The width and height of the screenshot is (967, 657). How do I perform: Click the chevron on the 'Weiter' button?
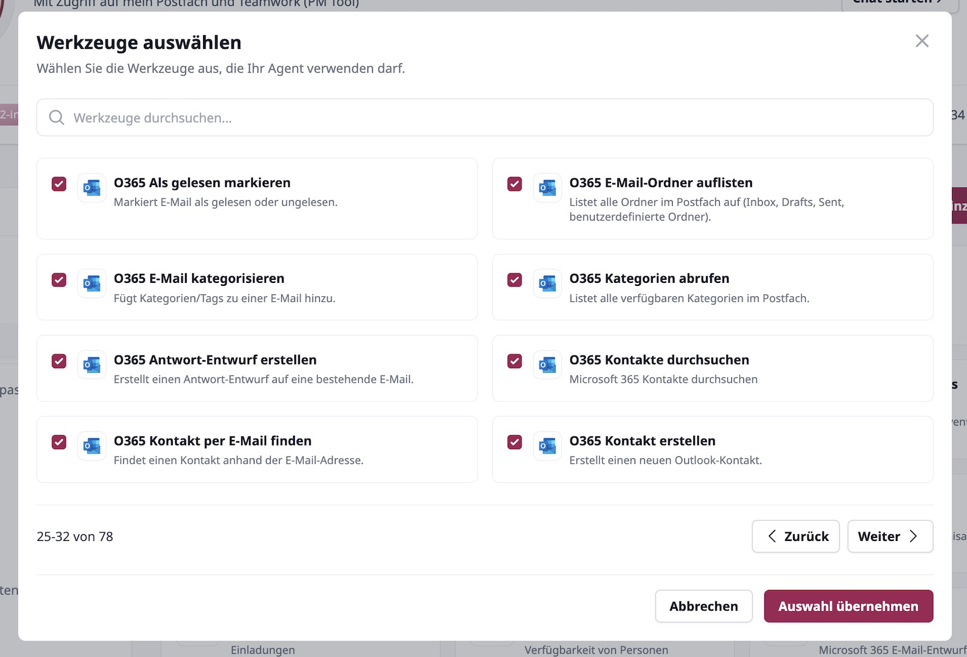(913, 536)
